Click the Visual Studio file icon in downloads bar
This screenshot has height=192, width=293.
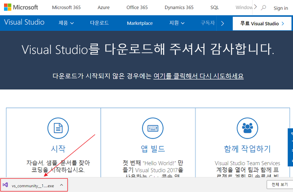(5, 185)
